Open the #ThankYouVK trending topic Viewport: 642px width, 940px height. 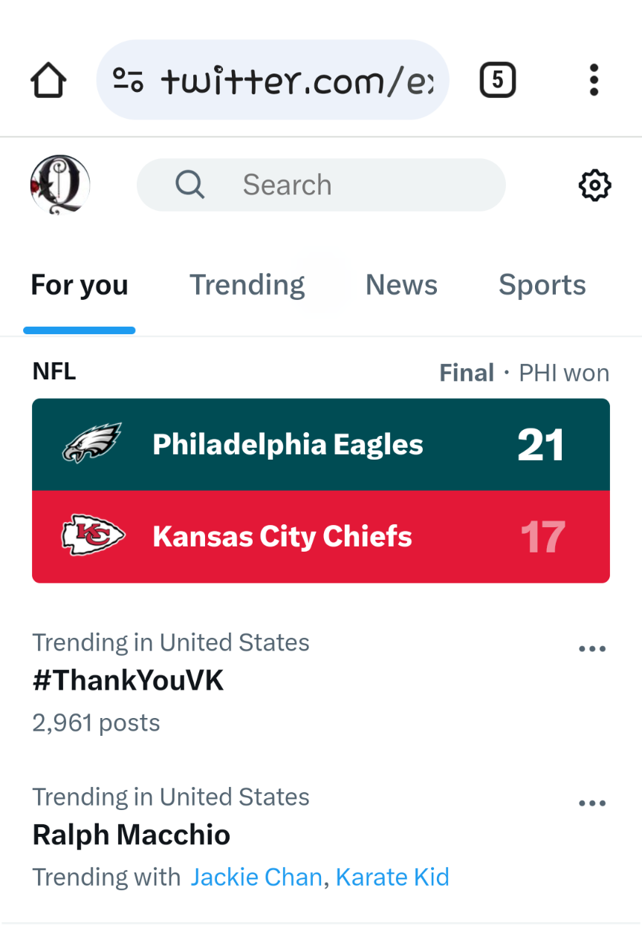(x=128, y=680)
